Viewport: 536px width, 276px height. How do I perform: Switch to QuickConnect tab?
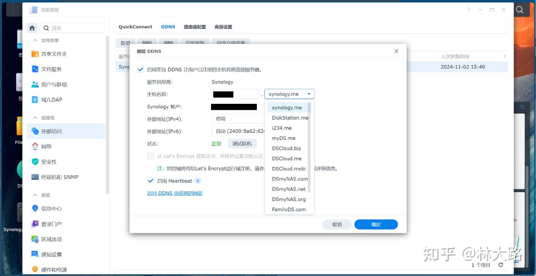135,27
